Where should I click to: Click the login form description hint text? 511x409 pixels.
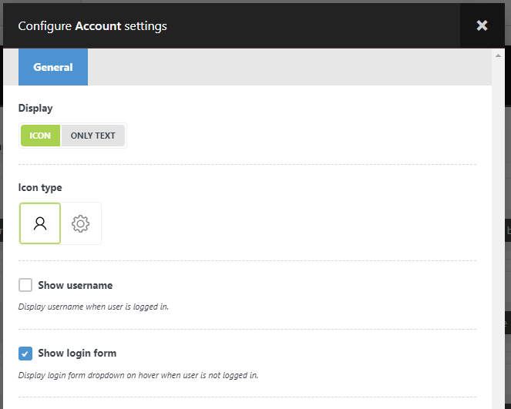(138, 376)
